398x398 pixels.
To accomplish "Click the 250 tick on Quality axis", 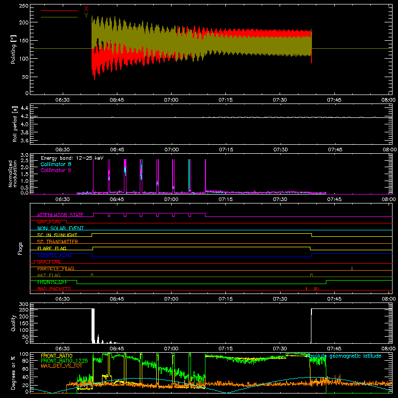I will tap(23, 310).
